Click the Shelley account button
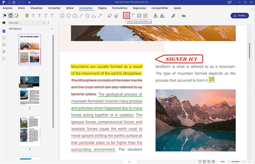The width and height of the screenshot is (255, 164). [x=239, y=15]
